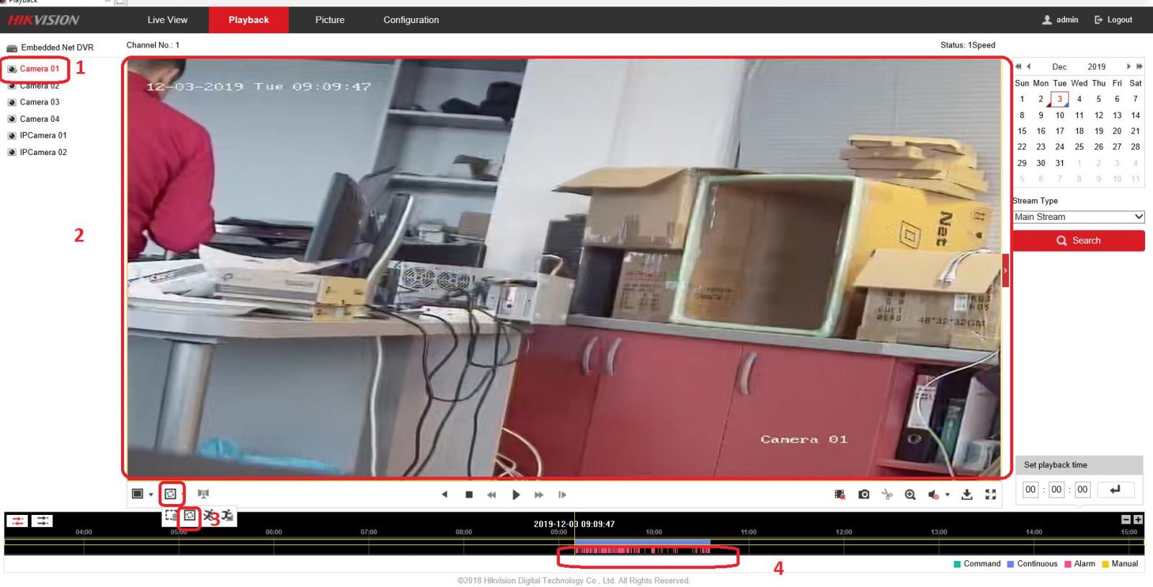Enter full screen playback mode

coord(991,495)
